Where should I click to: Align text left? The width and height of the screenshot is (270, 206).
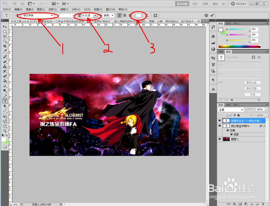click(x=120, y=15)
